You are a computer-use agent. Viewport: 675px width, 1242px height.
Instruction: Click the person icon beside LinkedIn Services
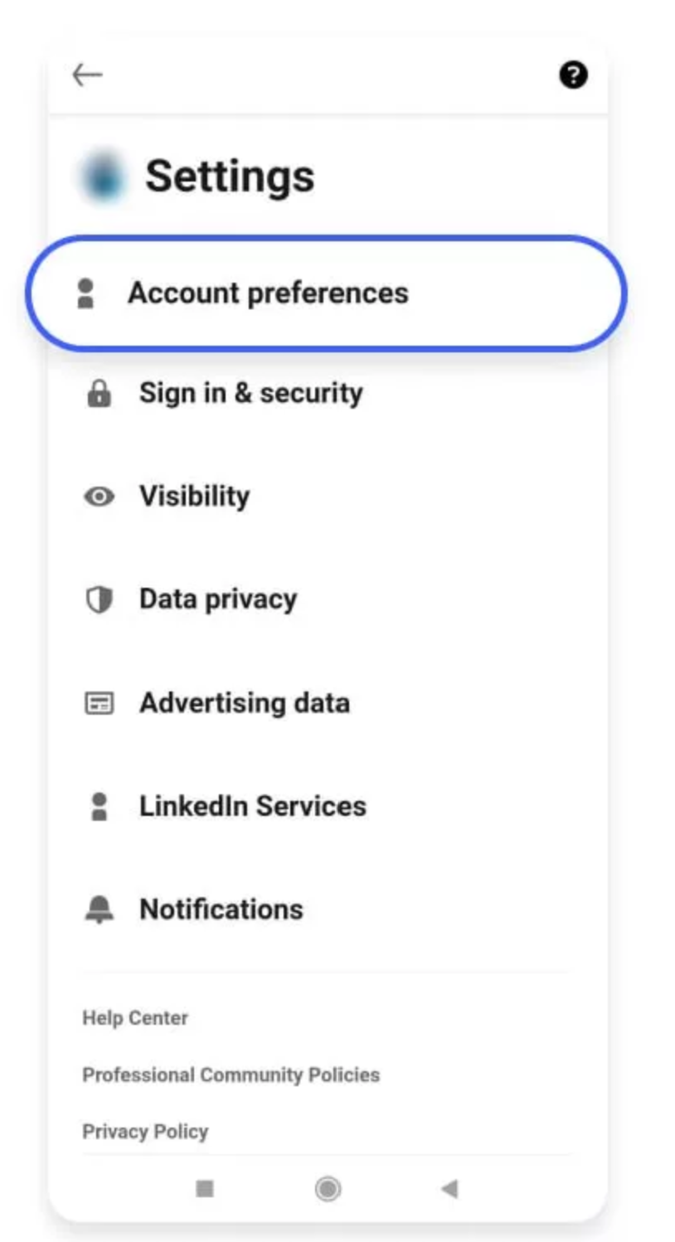tap(99, 807)
